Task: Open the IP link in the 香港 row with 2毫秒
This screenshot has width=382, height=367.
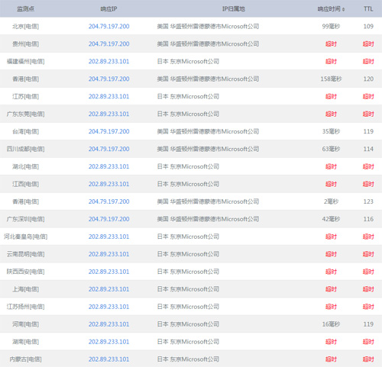Action: pyautogui.click(x=109, y=201)
